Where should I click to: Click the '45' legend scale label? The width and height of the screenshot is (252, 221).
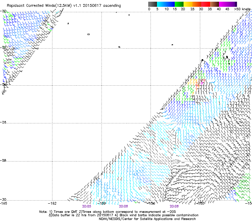227,9
